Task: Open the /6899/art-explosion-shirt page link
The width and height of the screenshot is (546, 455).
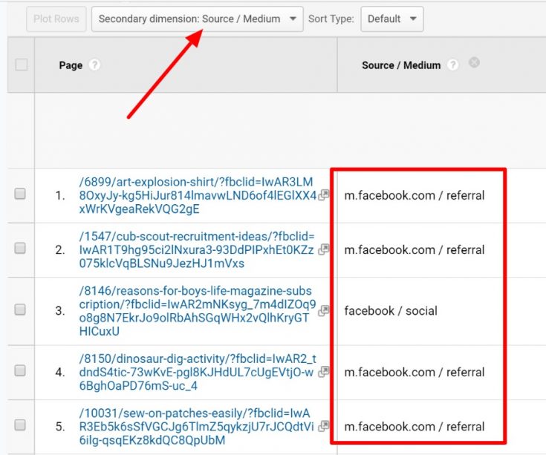Action: pyautogui.click(x=198, y=195)
